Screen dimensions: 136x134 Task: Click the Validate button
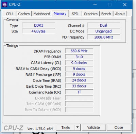(93, 128)
